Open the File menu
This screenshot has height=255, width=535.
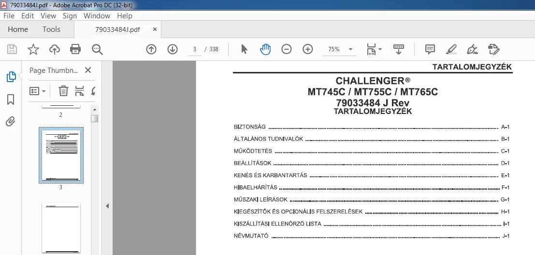coord(9,16)
